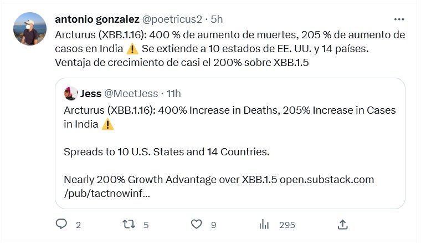Retweet the antonio gonzalez post

(129, 224)
